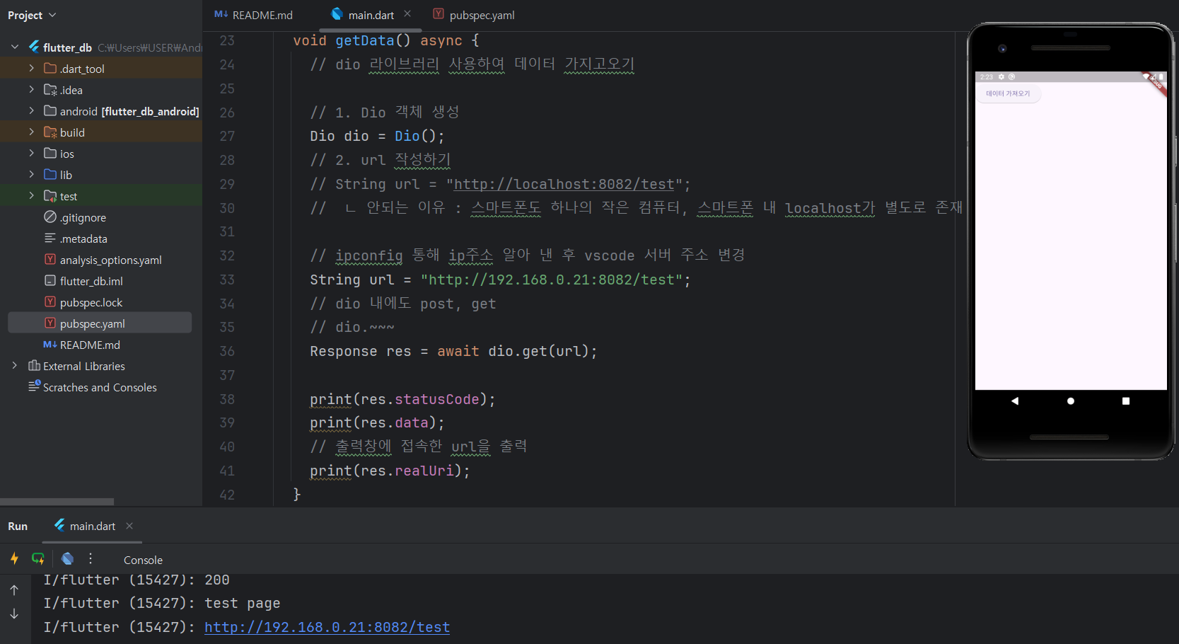This screenshot has width=1179, height=644.
Task: Click the lib folder icon
Action: click(50, 175)
